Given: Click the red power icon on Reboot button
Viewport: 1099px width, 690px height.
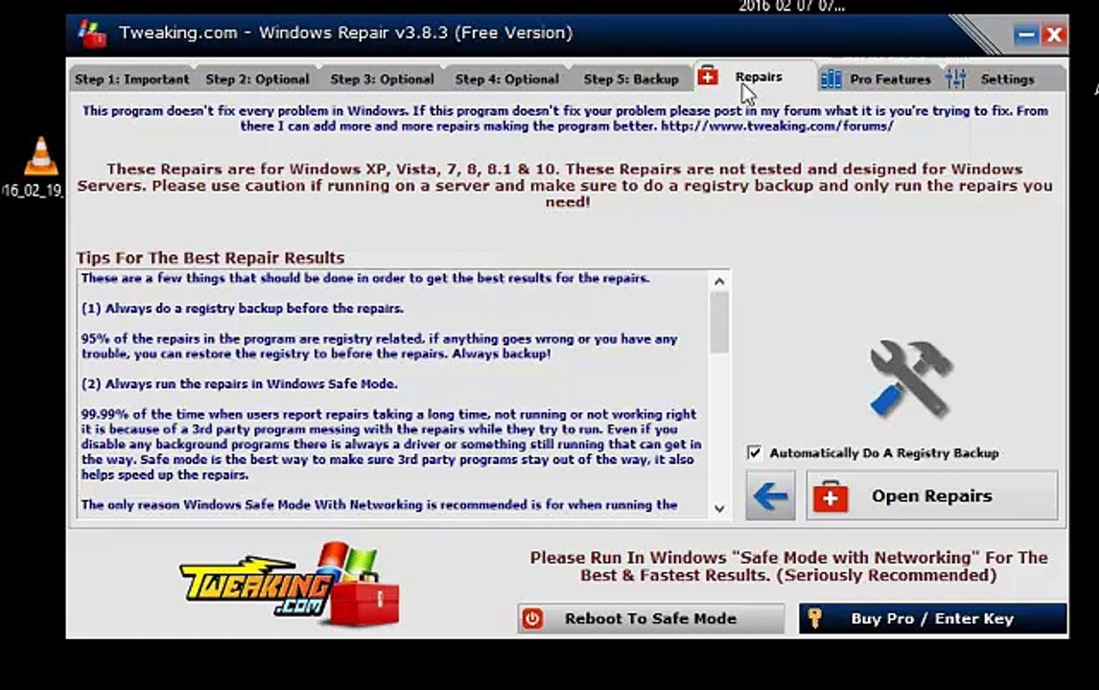Looking at the screenshot, I should click(x=532, y=618).
